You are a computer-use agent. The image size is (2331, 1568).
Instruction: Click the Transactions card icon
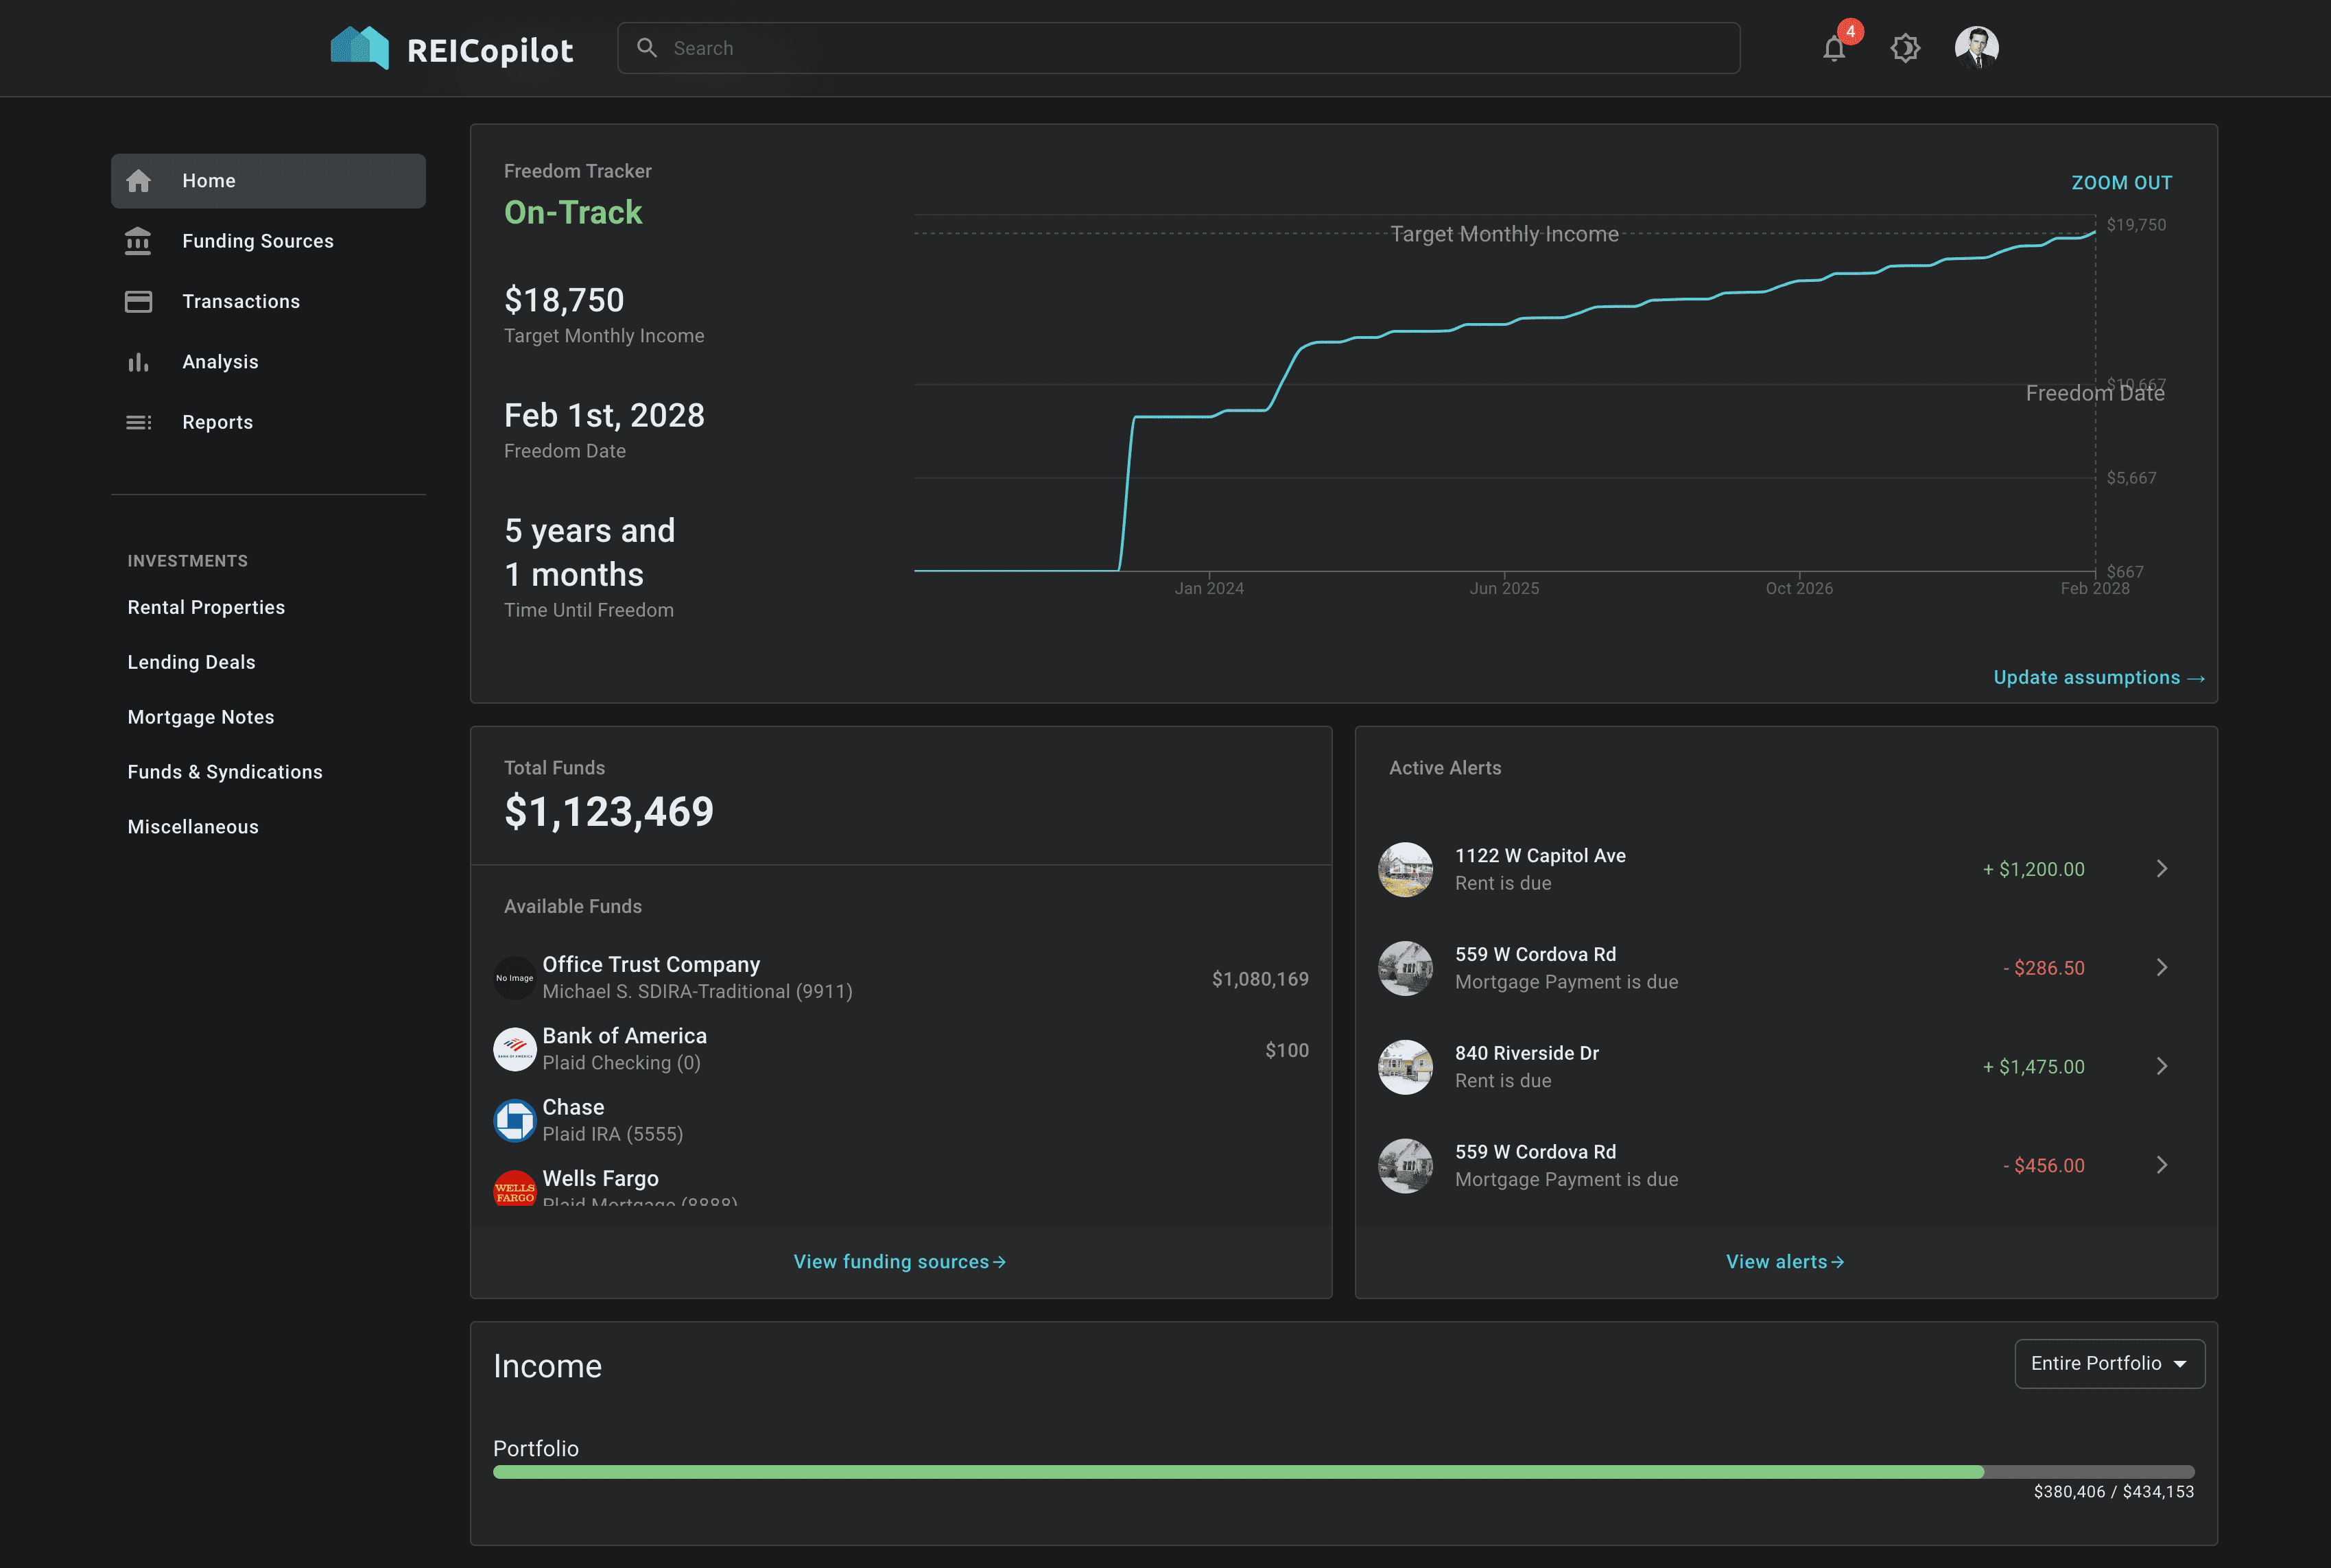[x=138, y=301]
